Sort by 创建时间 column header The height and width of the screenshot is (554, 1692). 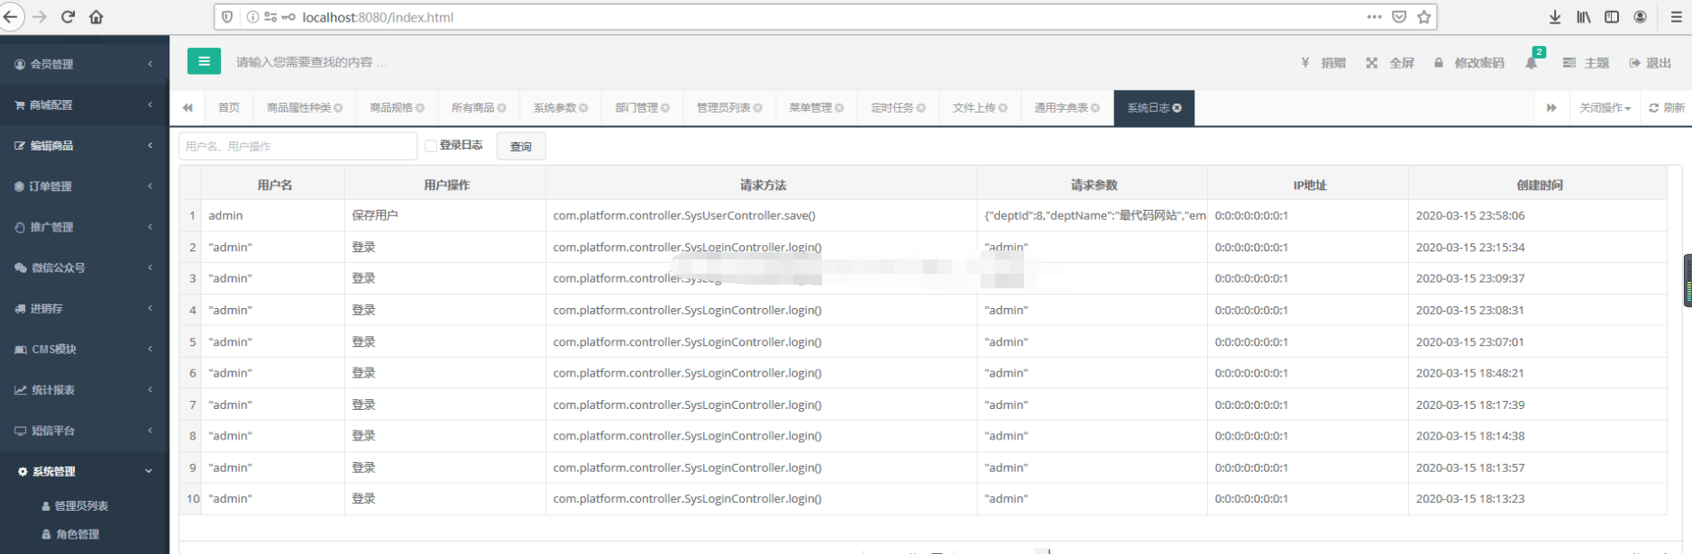point(1539,185)
